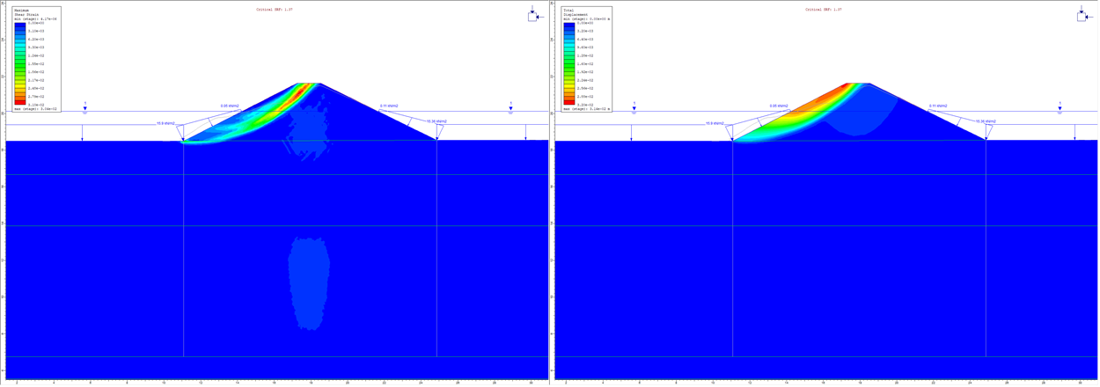Click the field stress icon in right view
Image resolution: width=1100 pixels, height=387 pixels.
(x=1082, y=15)
